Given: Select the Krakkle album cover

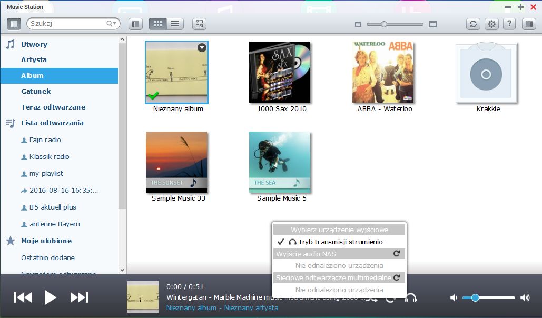Looking at the screenshot, I should point(486,73).
